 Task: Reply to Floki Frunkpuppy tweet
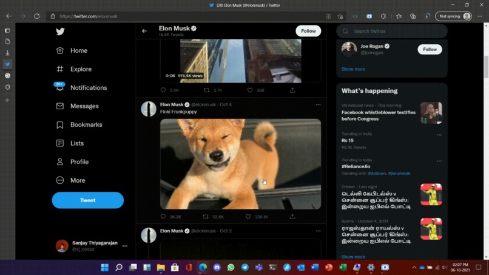coord(163,217)
